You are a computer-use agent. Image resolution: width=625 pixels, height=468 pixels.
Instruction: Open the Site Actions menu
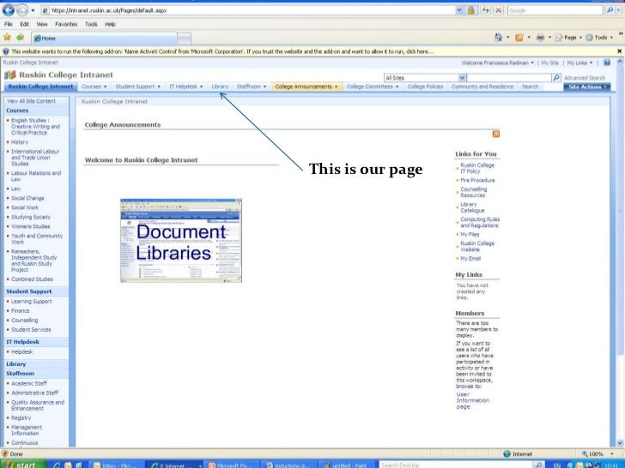pyautogui.click(x=586, y=87)
